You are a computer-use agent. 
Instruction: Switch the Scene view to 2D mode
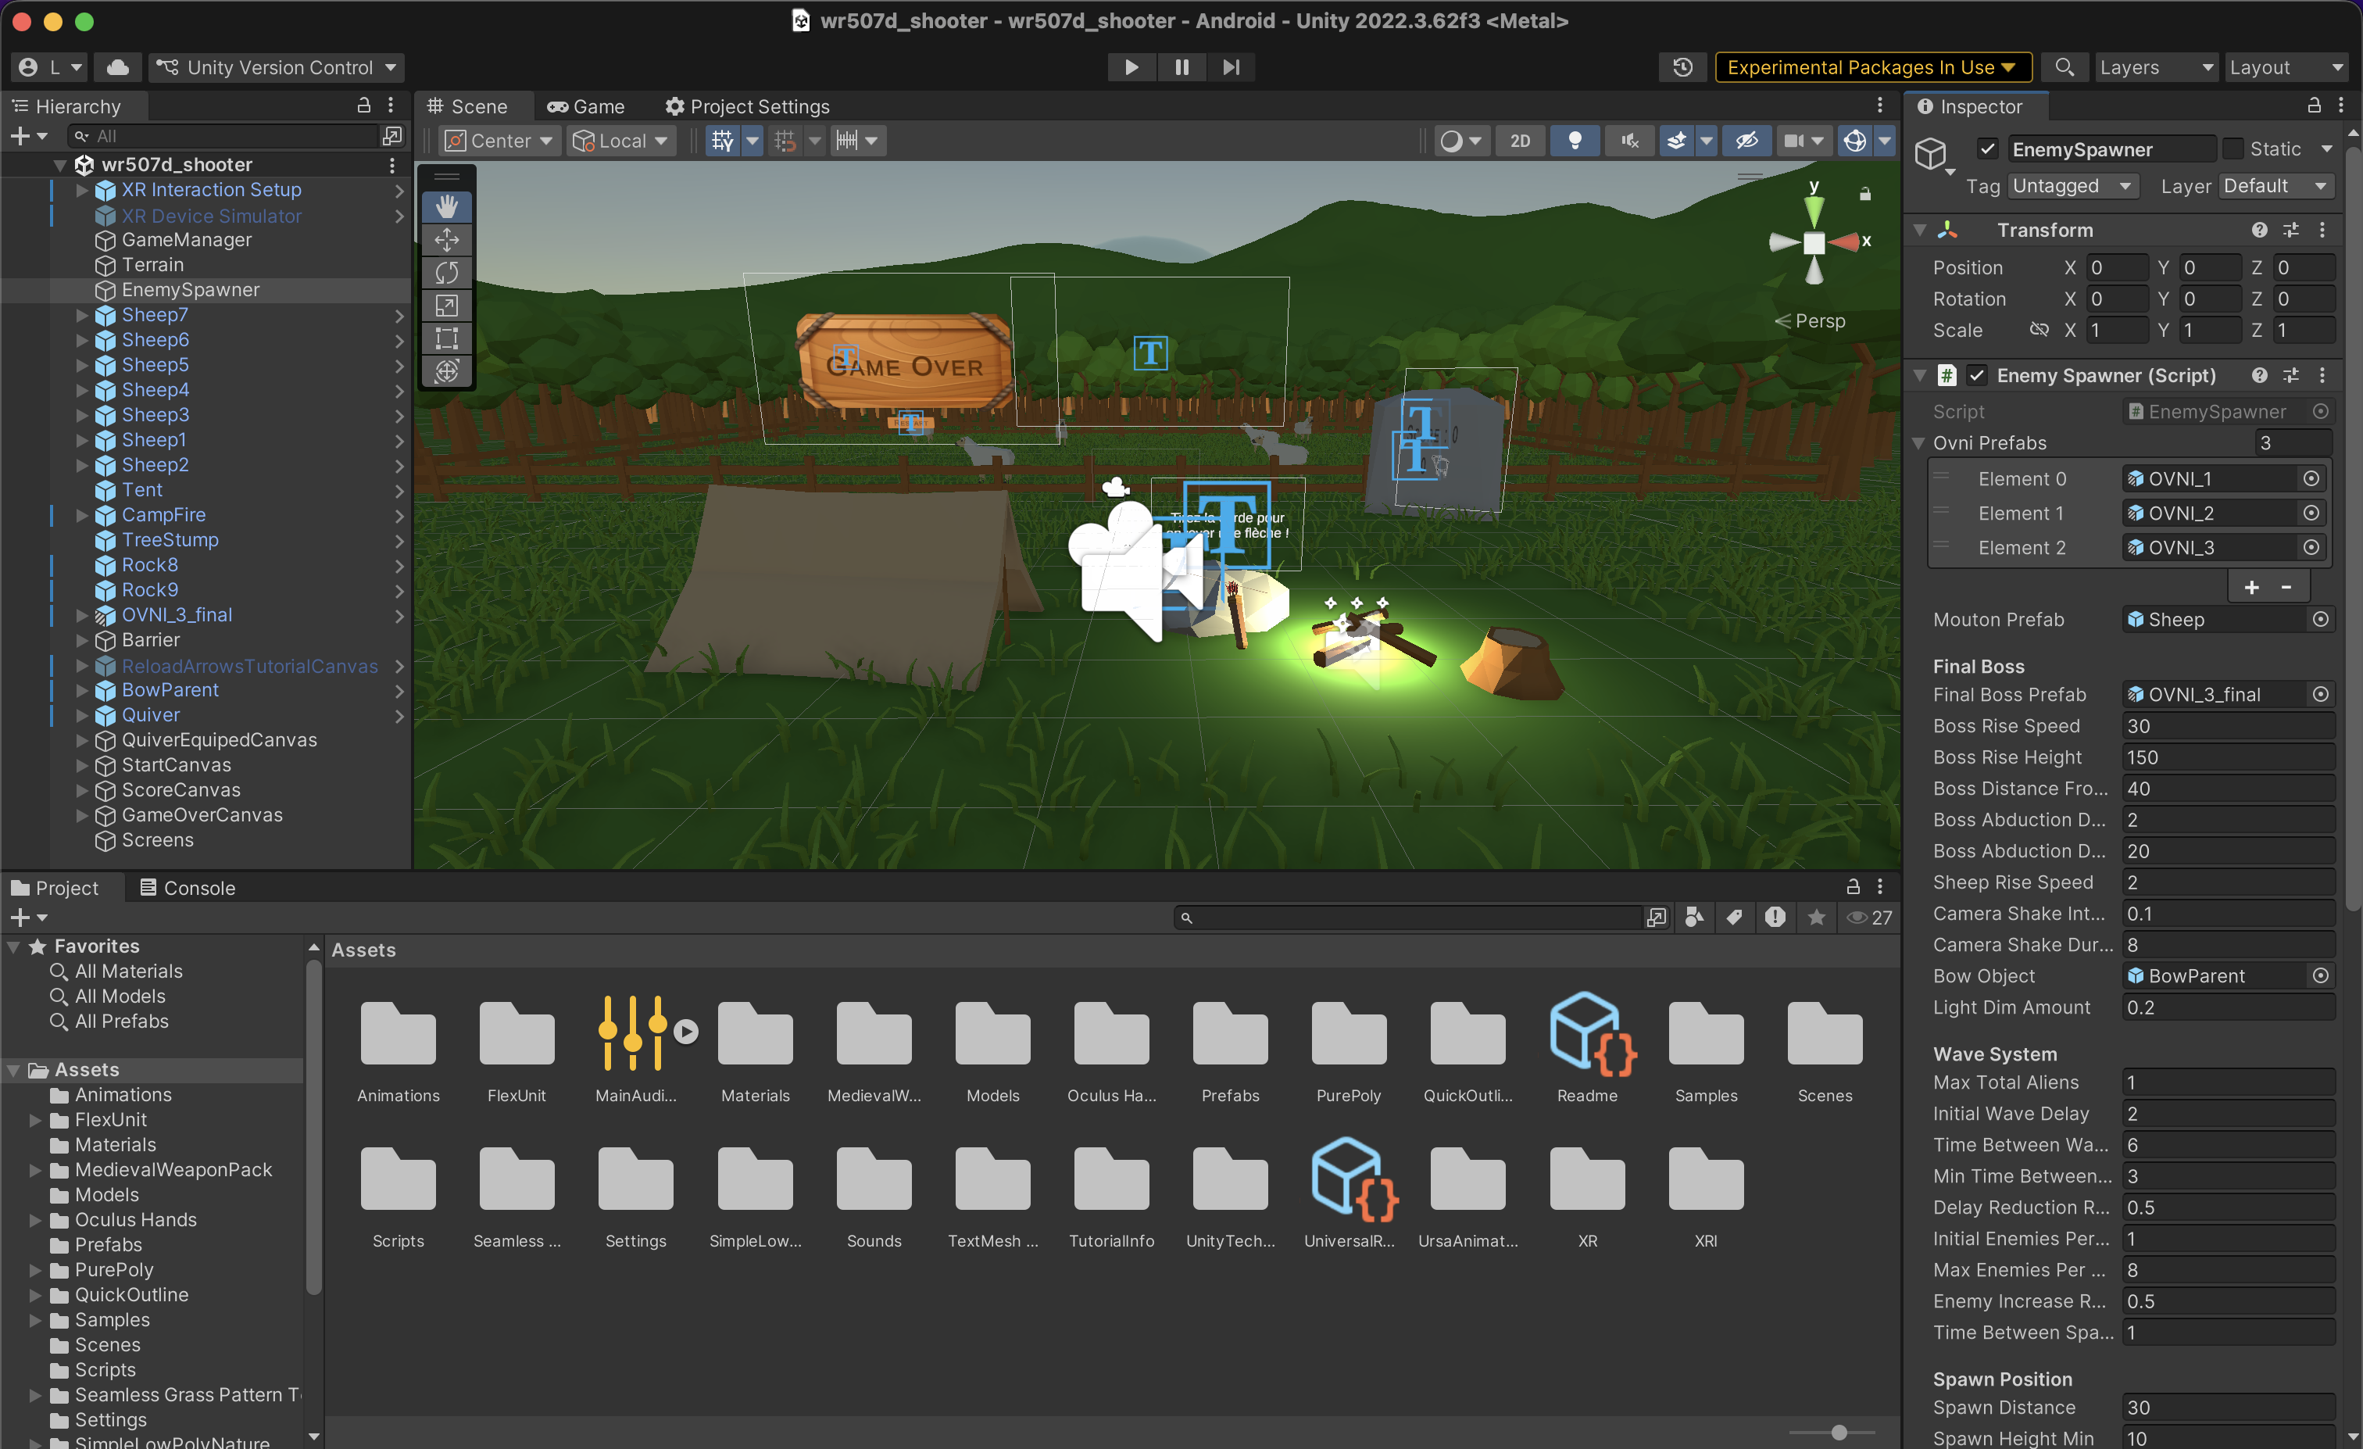[1520, 140]
